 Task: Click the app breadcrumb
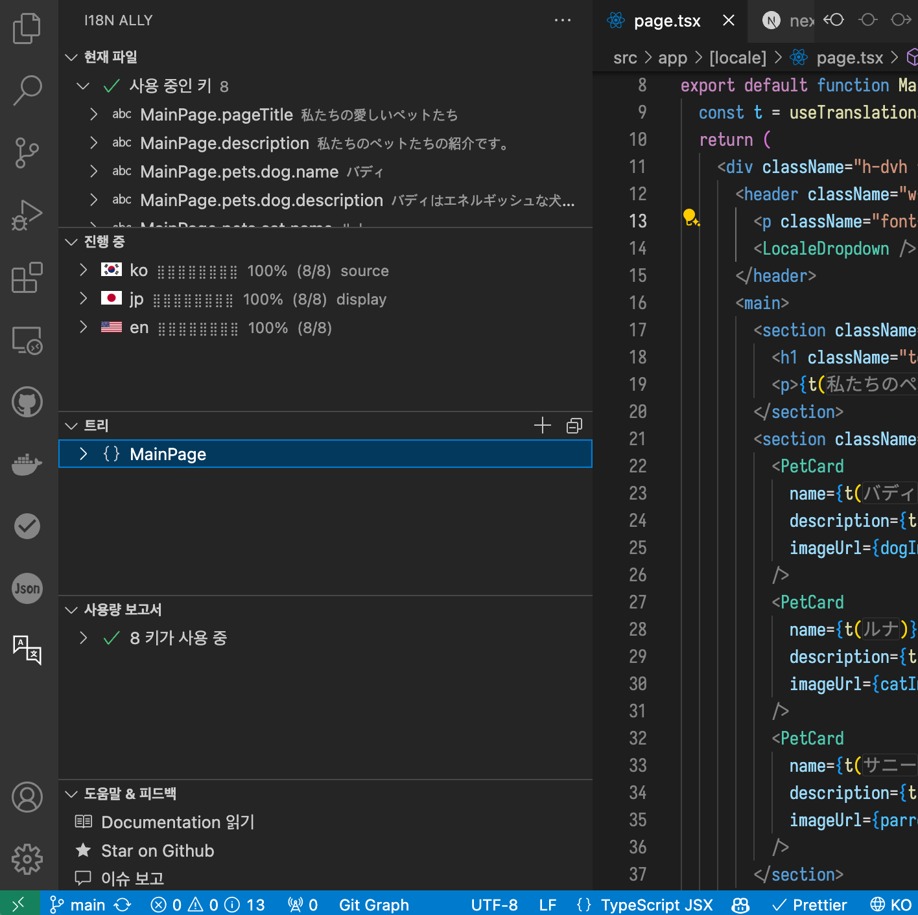point(672,58)
